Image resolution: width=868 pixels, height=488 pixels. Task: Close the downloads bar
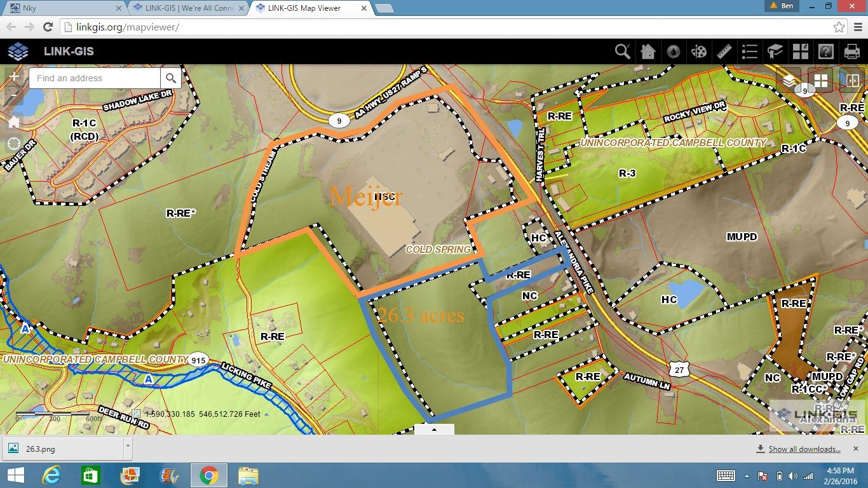pyautogui.click(x=855, y=449)
